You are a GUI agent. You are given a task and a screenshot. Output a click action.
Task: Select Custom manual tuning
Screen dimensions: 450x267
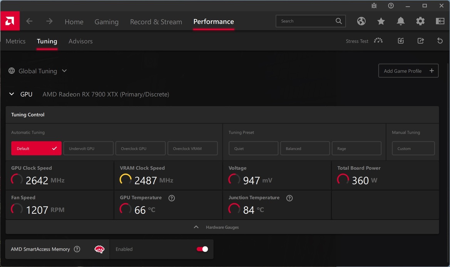click(x=413, y=148)
